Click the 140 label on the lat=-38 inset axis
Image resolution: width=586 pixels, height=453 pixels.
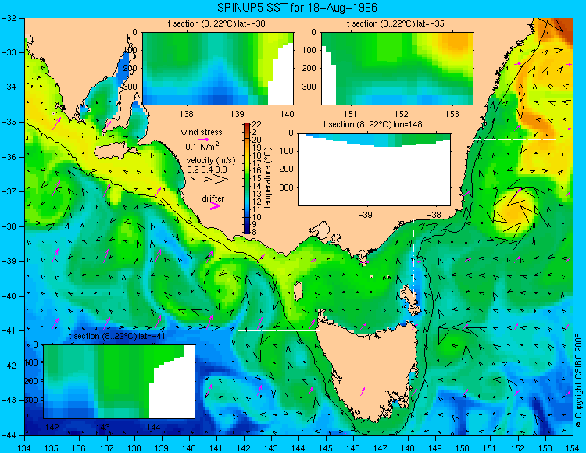(287, 114)
